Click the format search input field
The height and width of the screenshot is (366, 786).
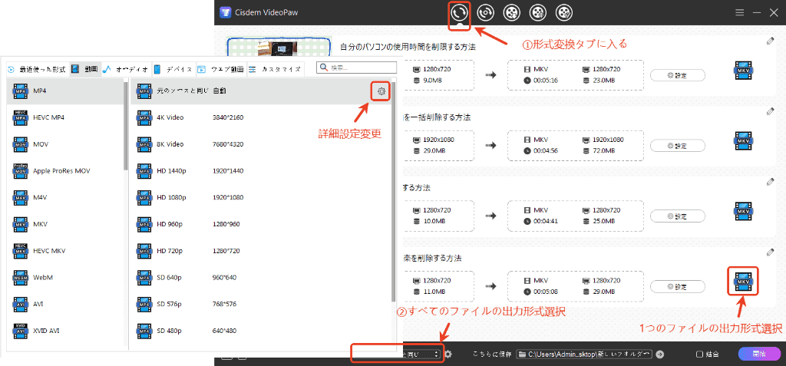click(x=361, y=68)
